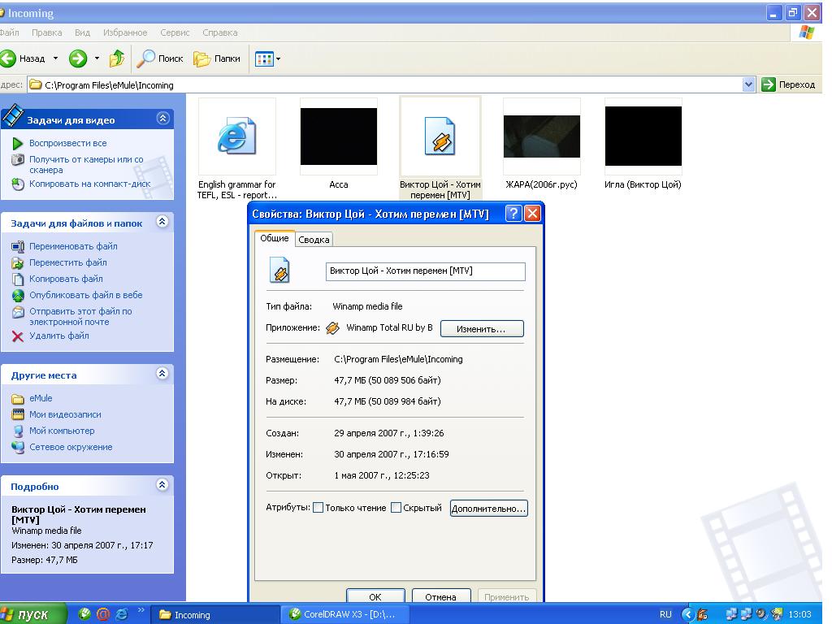Click the Переместить файл icon

tap(18, 262)
